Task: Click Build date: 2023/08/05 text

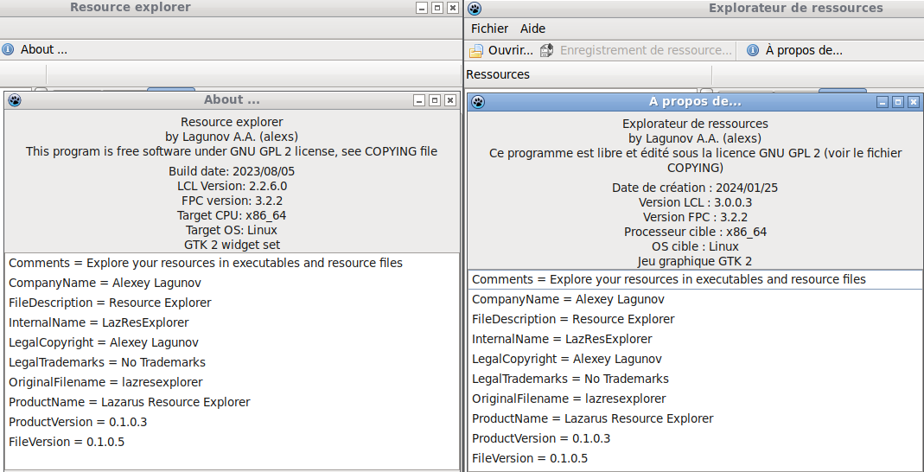Action: pyautogui.click(x=232, y=171)
